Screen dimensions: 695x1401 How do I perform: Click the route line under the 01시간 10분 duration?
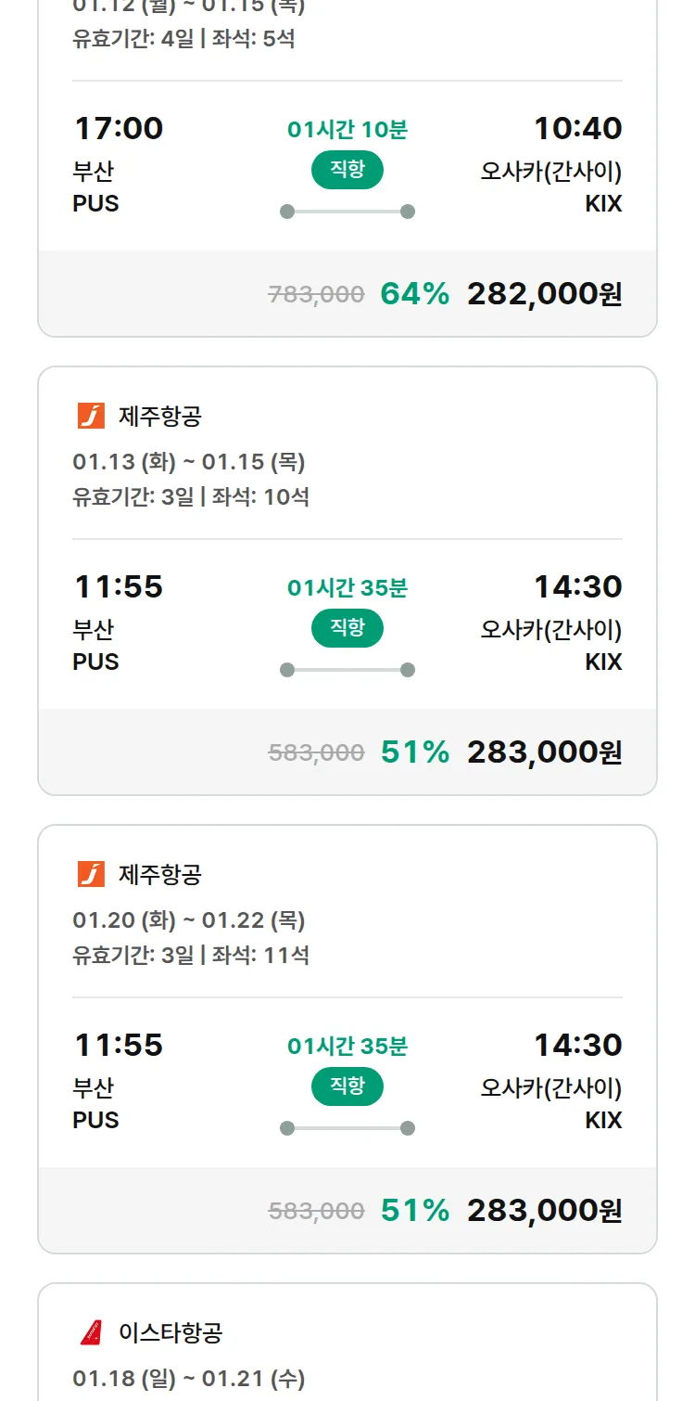pyautogui.click(x=347, y=212)
